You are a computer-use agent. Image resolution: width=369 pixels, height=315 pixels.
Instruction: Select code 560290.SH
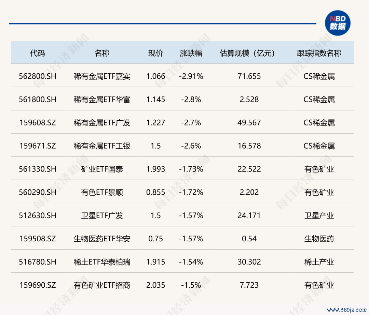point(38,193)
